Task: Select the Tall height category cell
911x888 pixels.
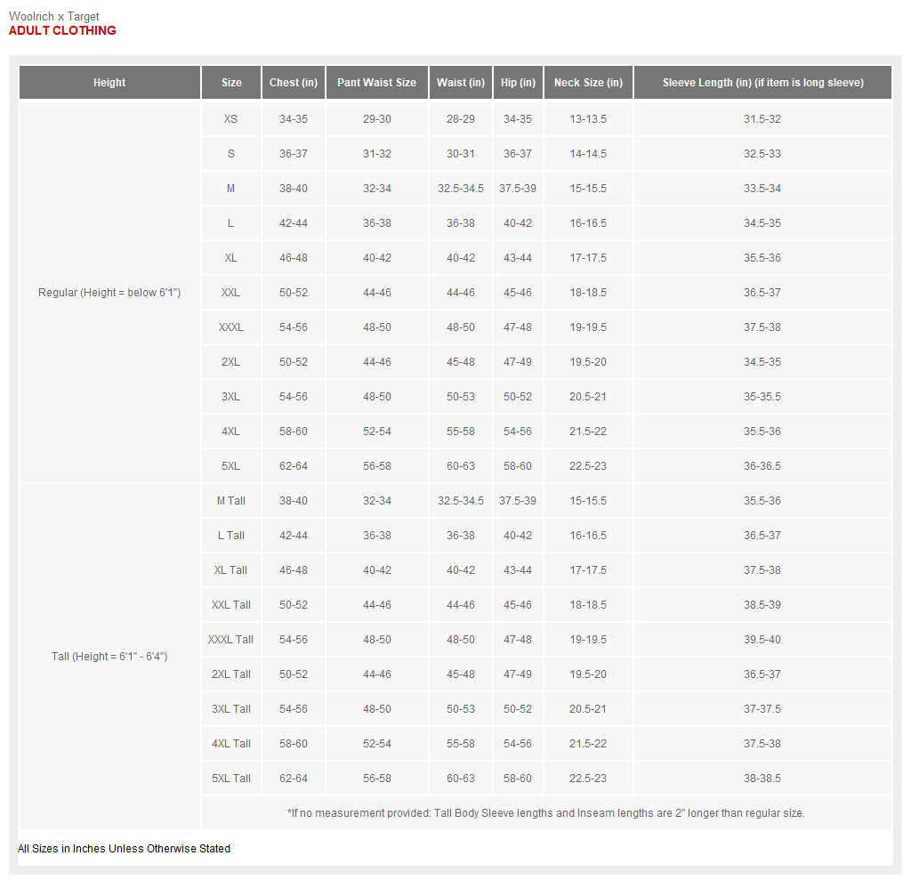Action: point(109,657)
